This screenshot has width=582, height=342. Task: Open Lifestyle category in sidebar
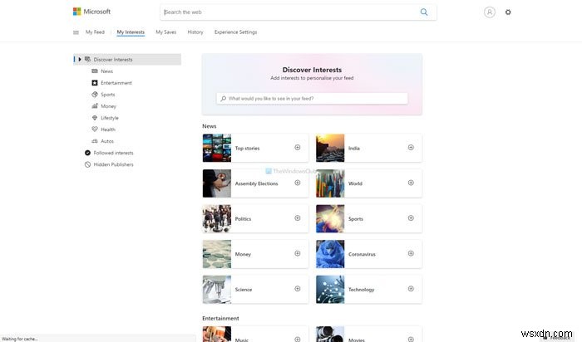(110, 118)
